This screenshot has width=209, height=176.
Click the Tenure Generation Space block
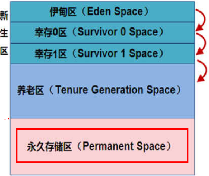point(102,91)
